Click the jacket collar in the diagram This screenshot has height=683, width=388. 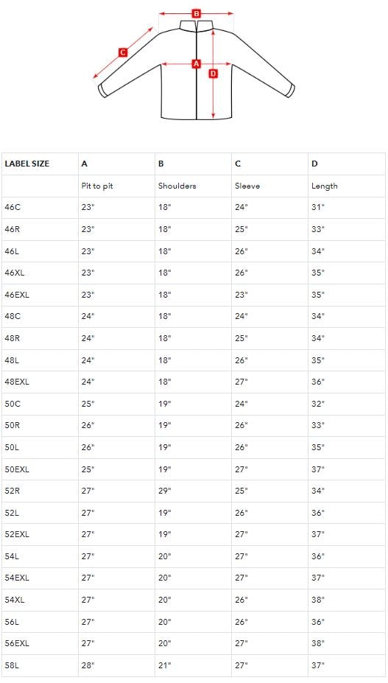pyautogui.click(x=197, y=25)
